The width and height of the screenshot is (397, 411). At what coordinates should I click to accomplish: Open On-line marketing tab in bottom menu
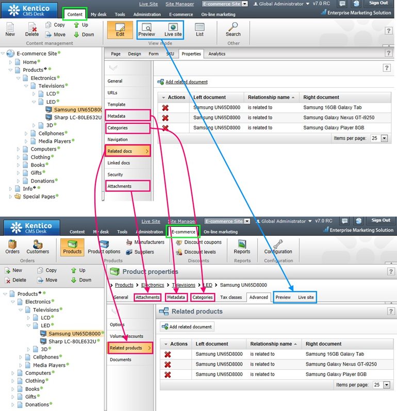tap(220, 232)
